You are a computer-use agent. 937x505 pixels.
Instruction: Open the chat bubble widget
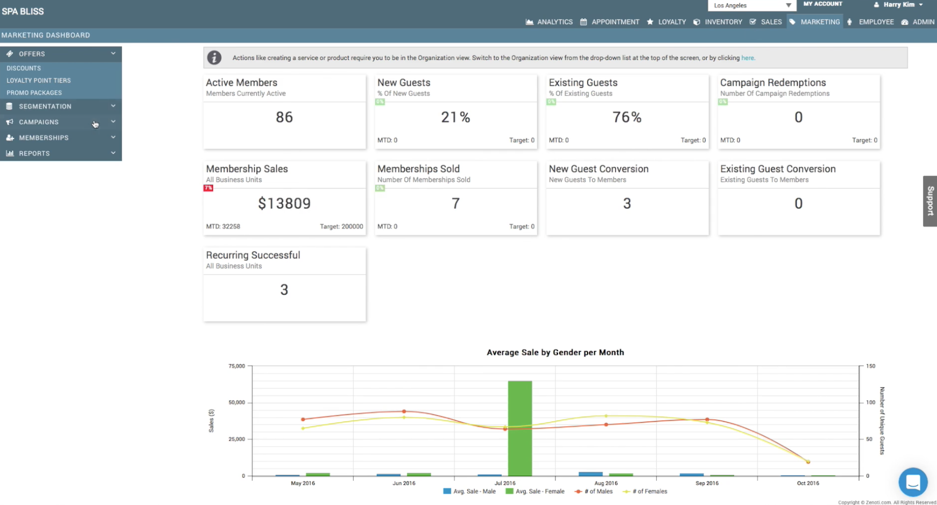tap(913, 482)
